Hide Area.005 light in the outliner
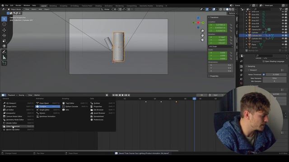289x162 pixels. pos(283,14)
